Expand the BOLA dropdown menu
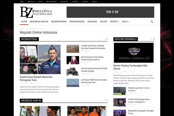 [126, 21]
